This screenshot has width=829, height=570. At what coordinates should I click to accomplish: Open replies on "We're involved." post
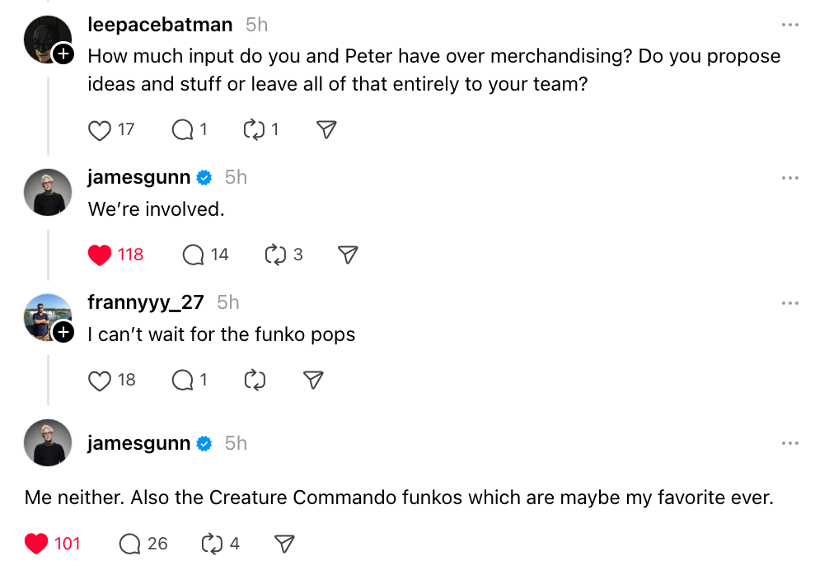pyautogui.click(x=194, y=255)
